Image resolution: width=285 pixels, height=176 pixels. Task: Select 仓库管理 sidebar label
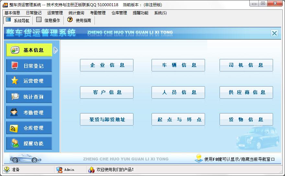[33, 128]
